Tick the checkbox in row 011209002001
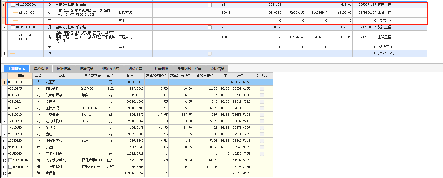This screenshot has width=443, height=178. (210, 5)
